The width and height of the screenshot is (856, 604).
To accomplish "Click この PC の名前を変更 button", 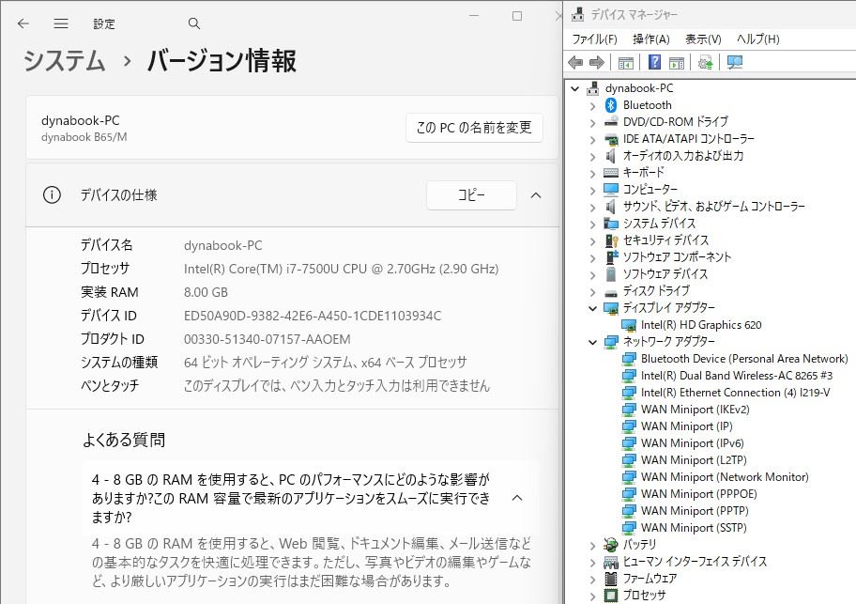I will click(x=474, y=128).
